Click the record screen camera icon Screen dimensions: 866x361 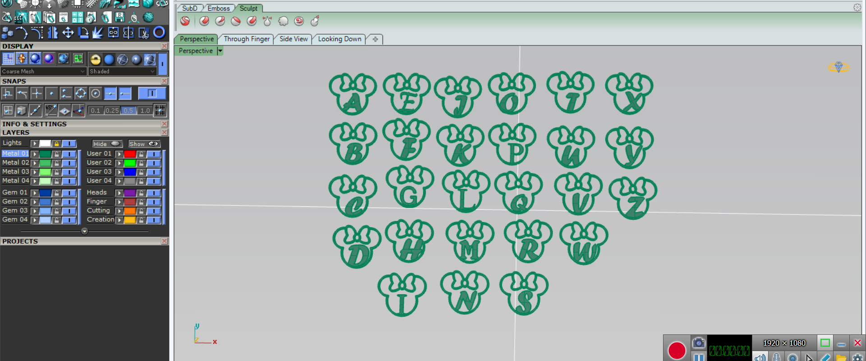point(698,343)
